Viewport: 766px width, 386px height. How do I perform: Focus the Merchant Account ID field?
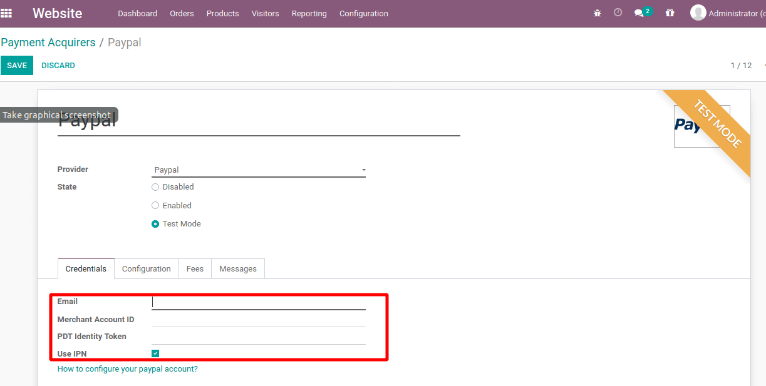[259, 320]
